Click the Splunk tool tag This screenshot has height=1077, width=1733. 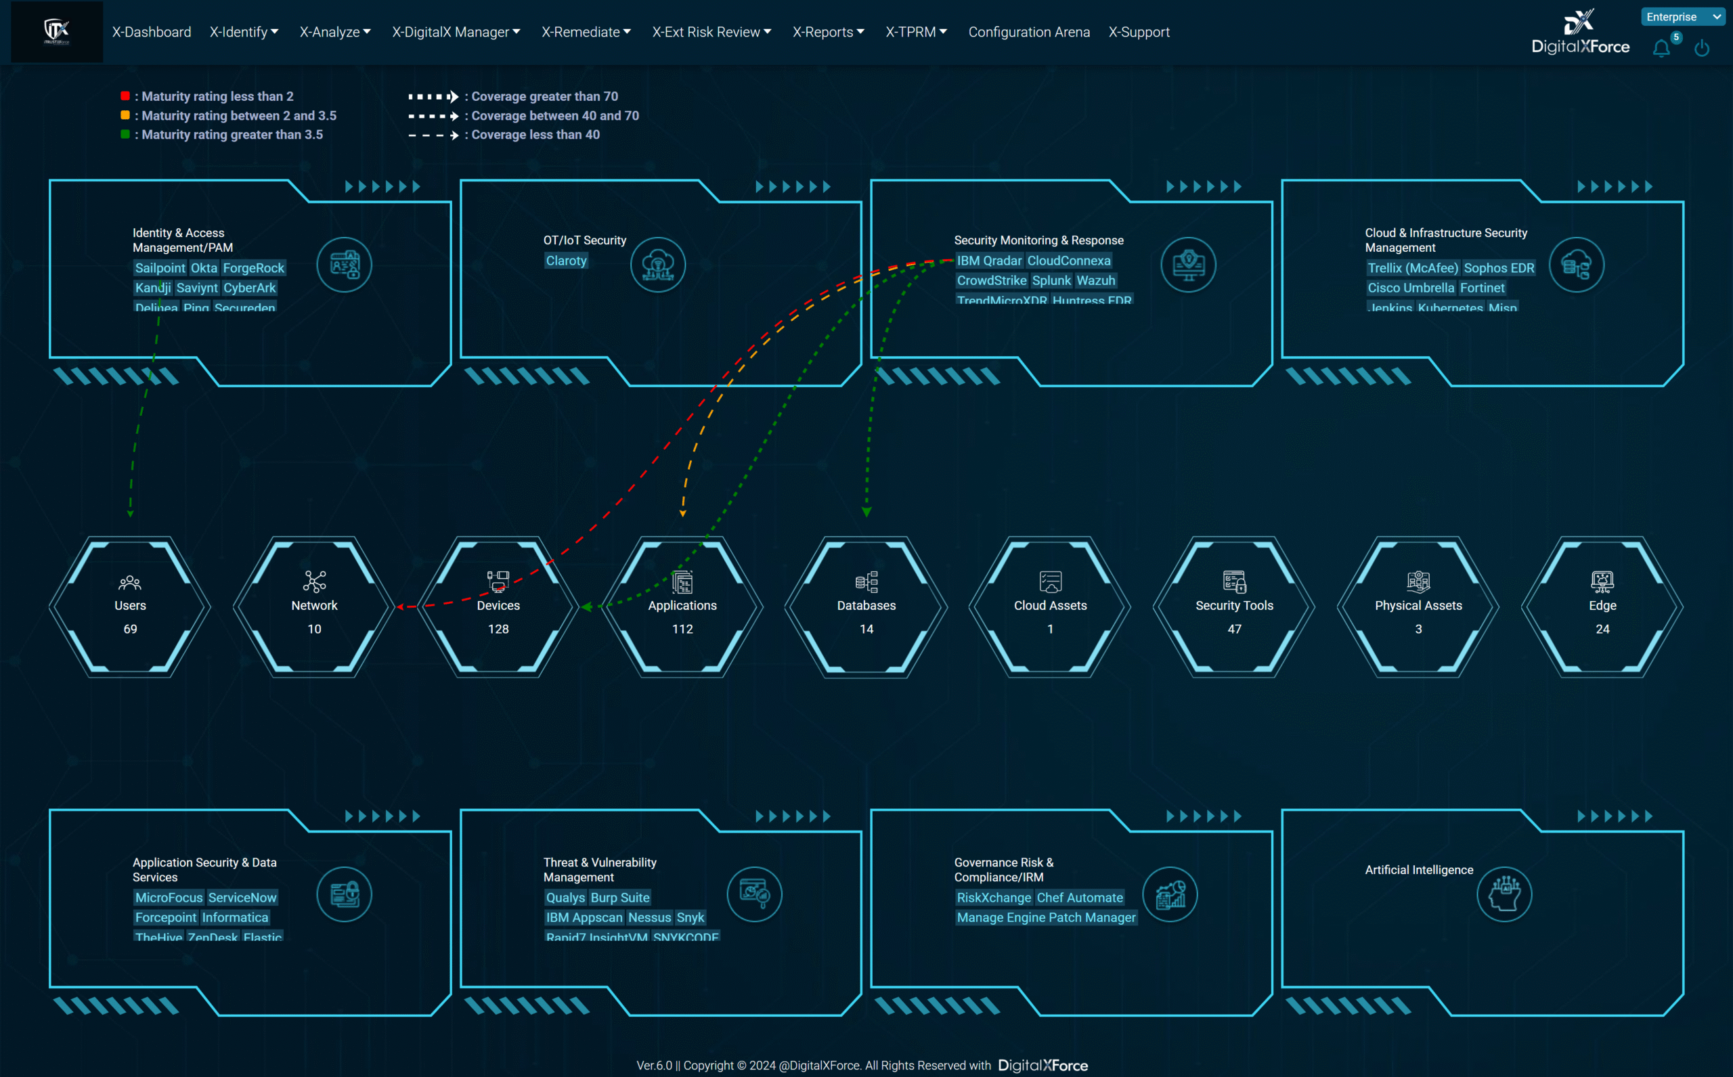pos(1051,281)
